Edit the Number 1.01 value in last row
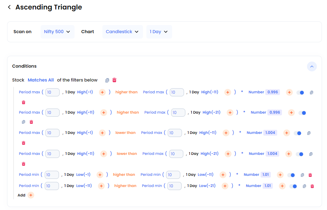 point(268,186)
